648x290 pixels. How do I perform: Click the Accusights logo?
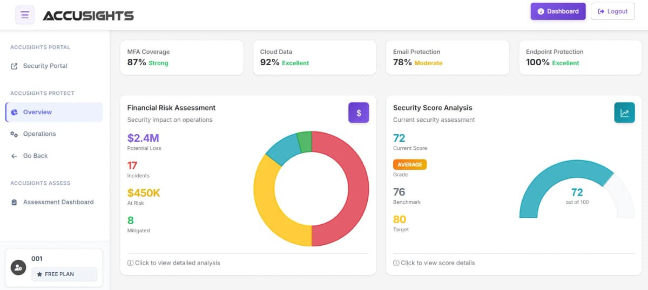pos(88,16)
